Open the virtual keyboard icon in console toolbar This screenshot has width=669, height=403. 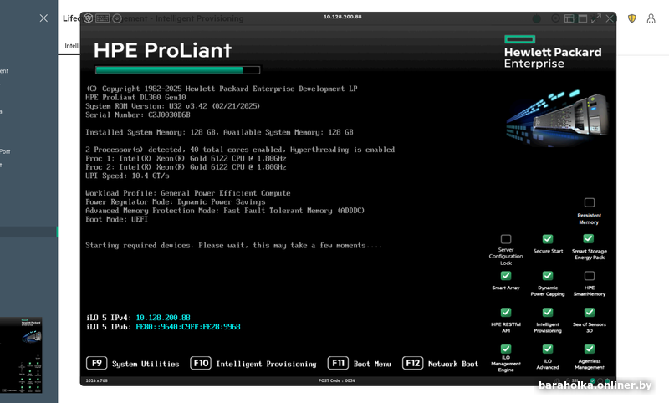click(x=102, y=18)
